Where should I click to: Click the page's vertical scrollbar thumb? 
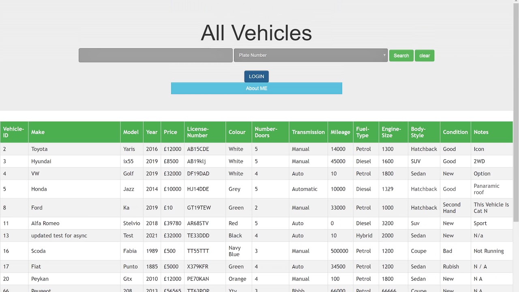tap(516, 112)
